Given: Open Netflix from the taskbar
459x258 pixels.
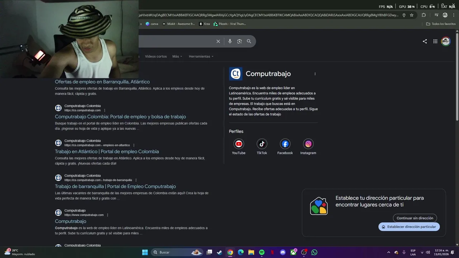Looking at the screenshot, I should (x=273, y=252).
